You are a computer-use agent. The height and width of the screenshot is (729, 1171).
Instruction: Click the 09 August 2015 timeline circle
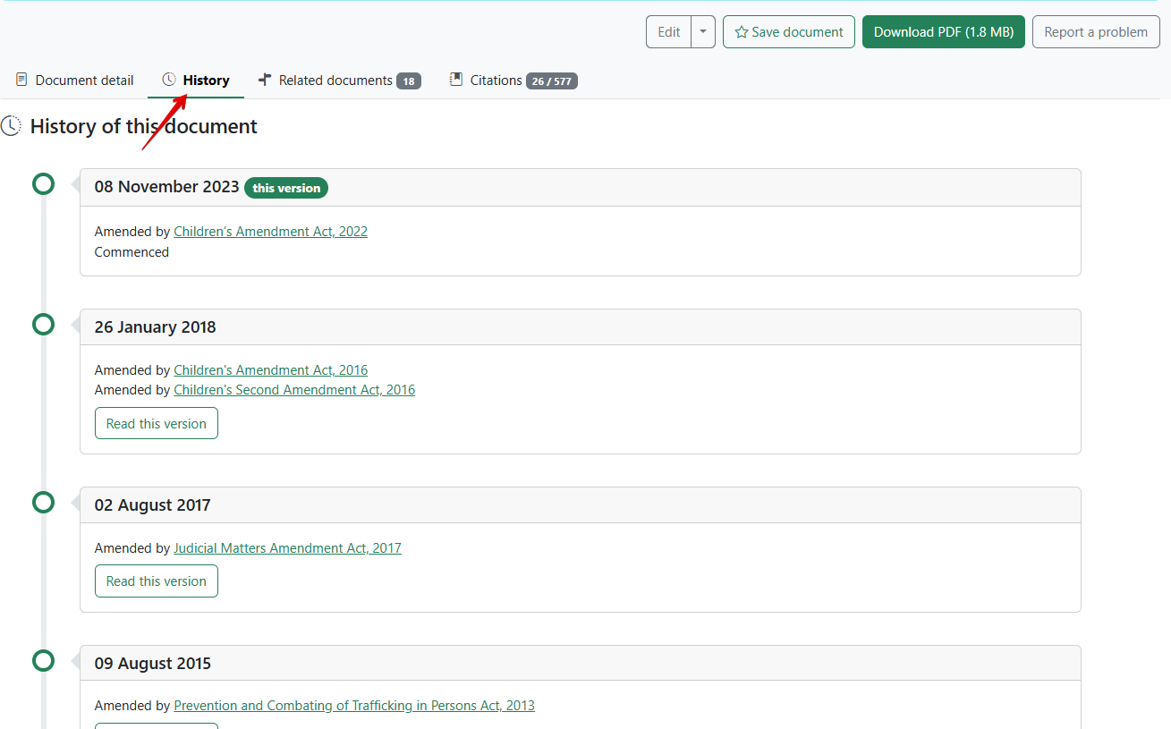tap(43, 661)
